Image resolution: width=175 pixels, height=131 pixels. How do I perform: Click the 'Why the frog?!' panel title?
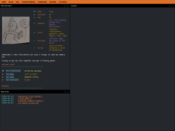tap(6, 6)
